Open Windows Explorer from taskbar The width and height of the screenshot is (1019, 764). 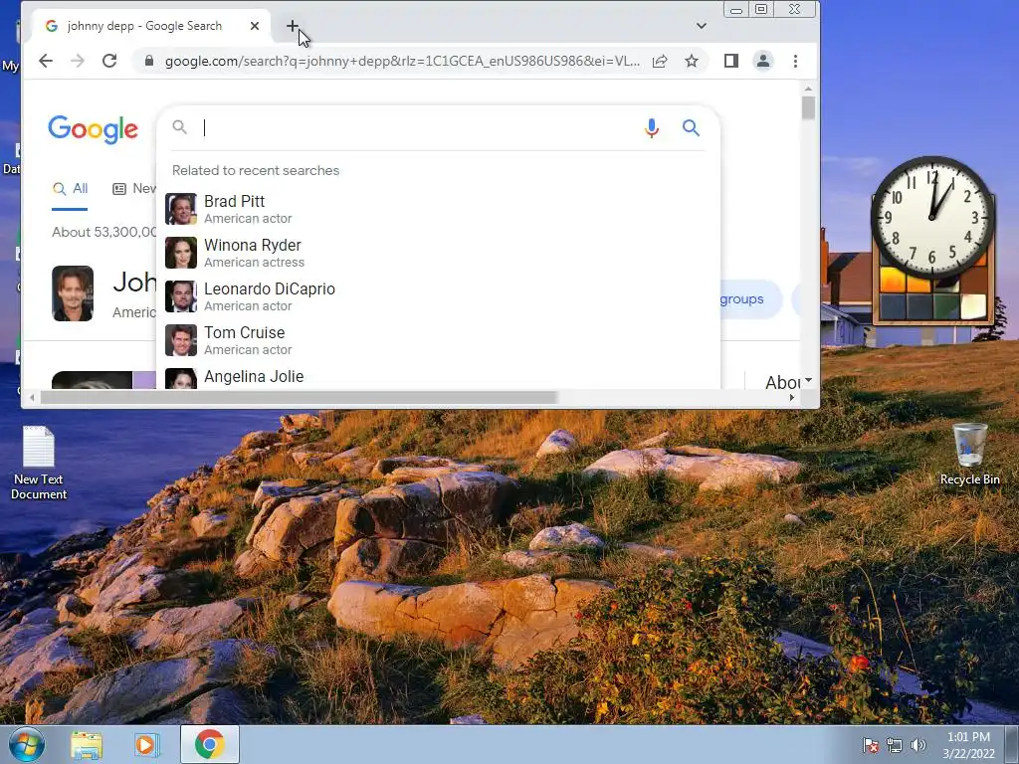tap(87, 745)
